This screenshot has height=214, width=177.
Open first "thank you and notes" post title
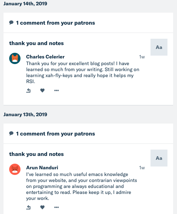coord(36,43)
